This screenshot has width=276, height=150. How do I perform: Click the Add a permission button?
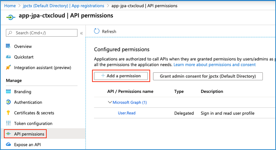[121, 76]
